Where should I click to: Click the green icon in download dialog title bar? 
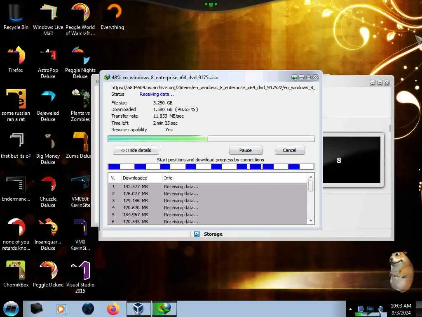[x=294, y=78]
